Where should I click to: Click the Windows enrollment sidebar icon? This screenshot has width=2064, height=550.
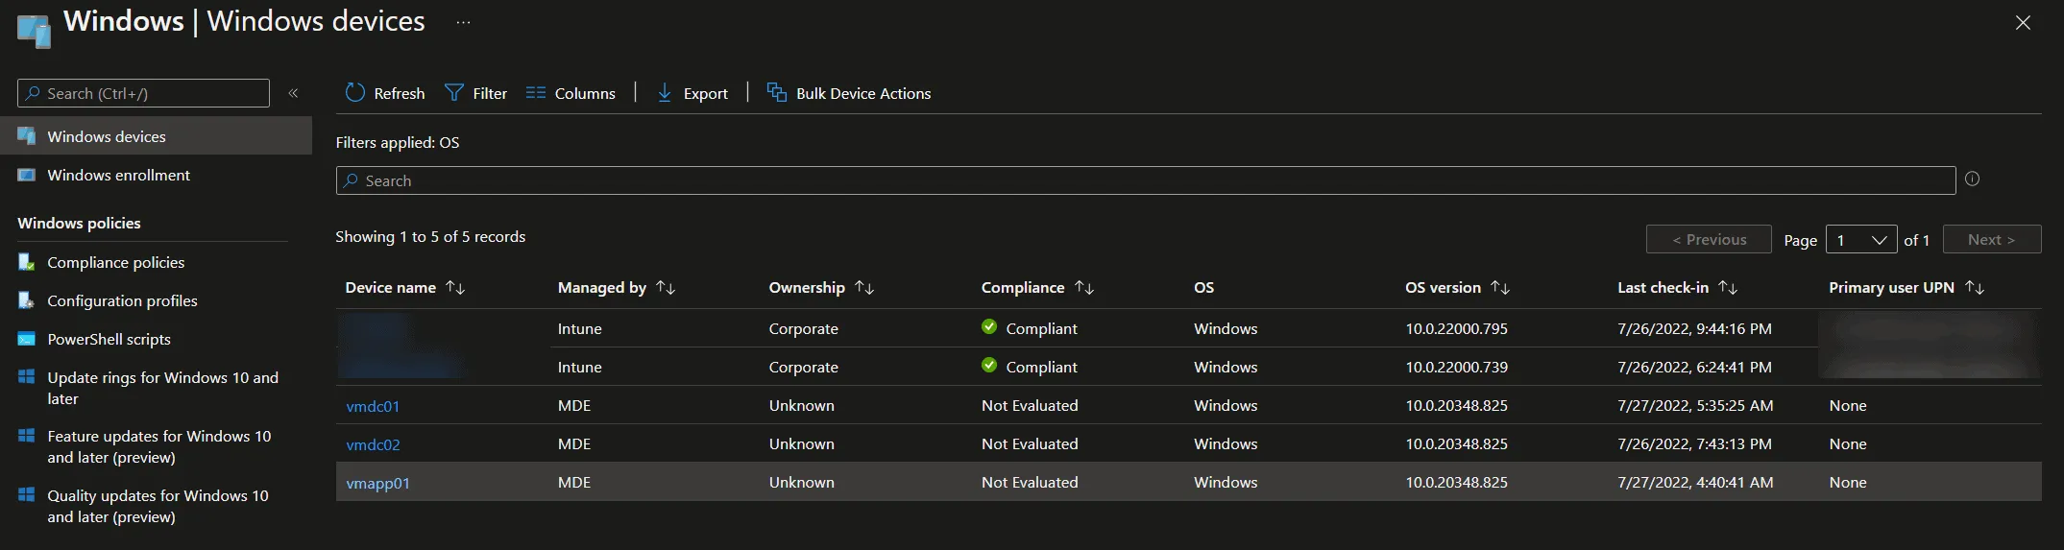pyautogui.click(x=27, y=175)
